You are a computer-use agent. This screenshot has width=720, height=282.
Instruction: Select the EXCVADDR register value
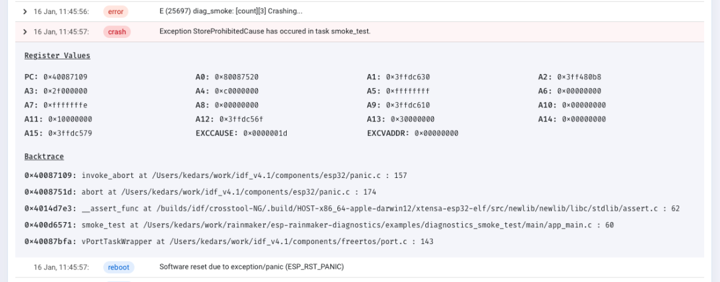pos(436,133)
